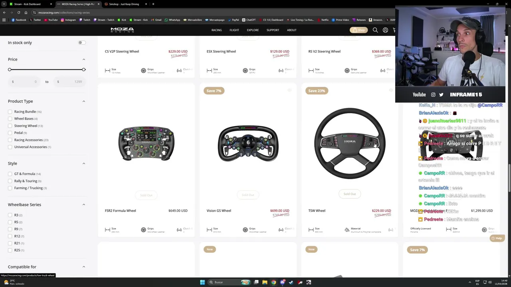This screenshot has height=287, width=511.
Task: Check the R3 wheelbase filter
Action: point(10,215)
